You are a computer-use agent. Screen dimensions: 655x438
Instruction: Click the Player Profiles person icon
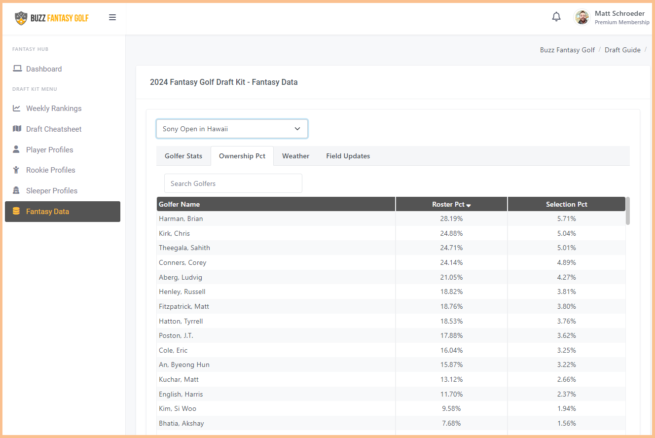point(16,149)
